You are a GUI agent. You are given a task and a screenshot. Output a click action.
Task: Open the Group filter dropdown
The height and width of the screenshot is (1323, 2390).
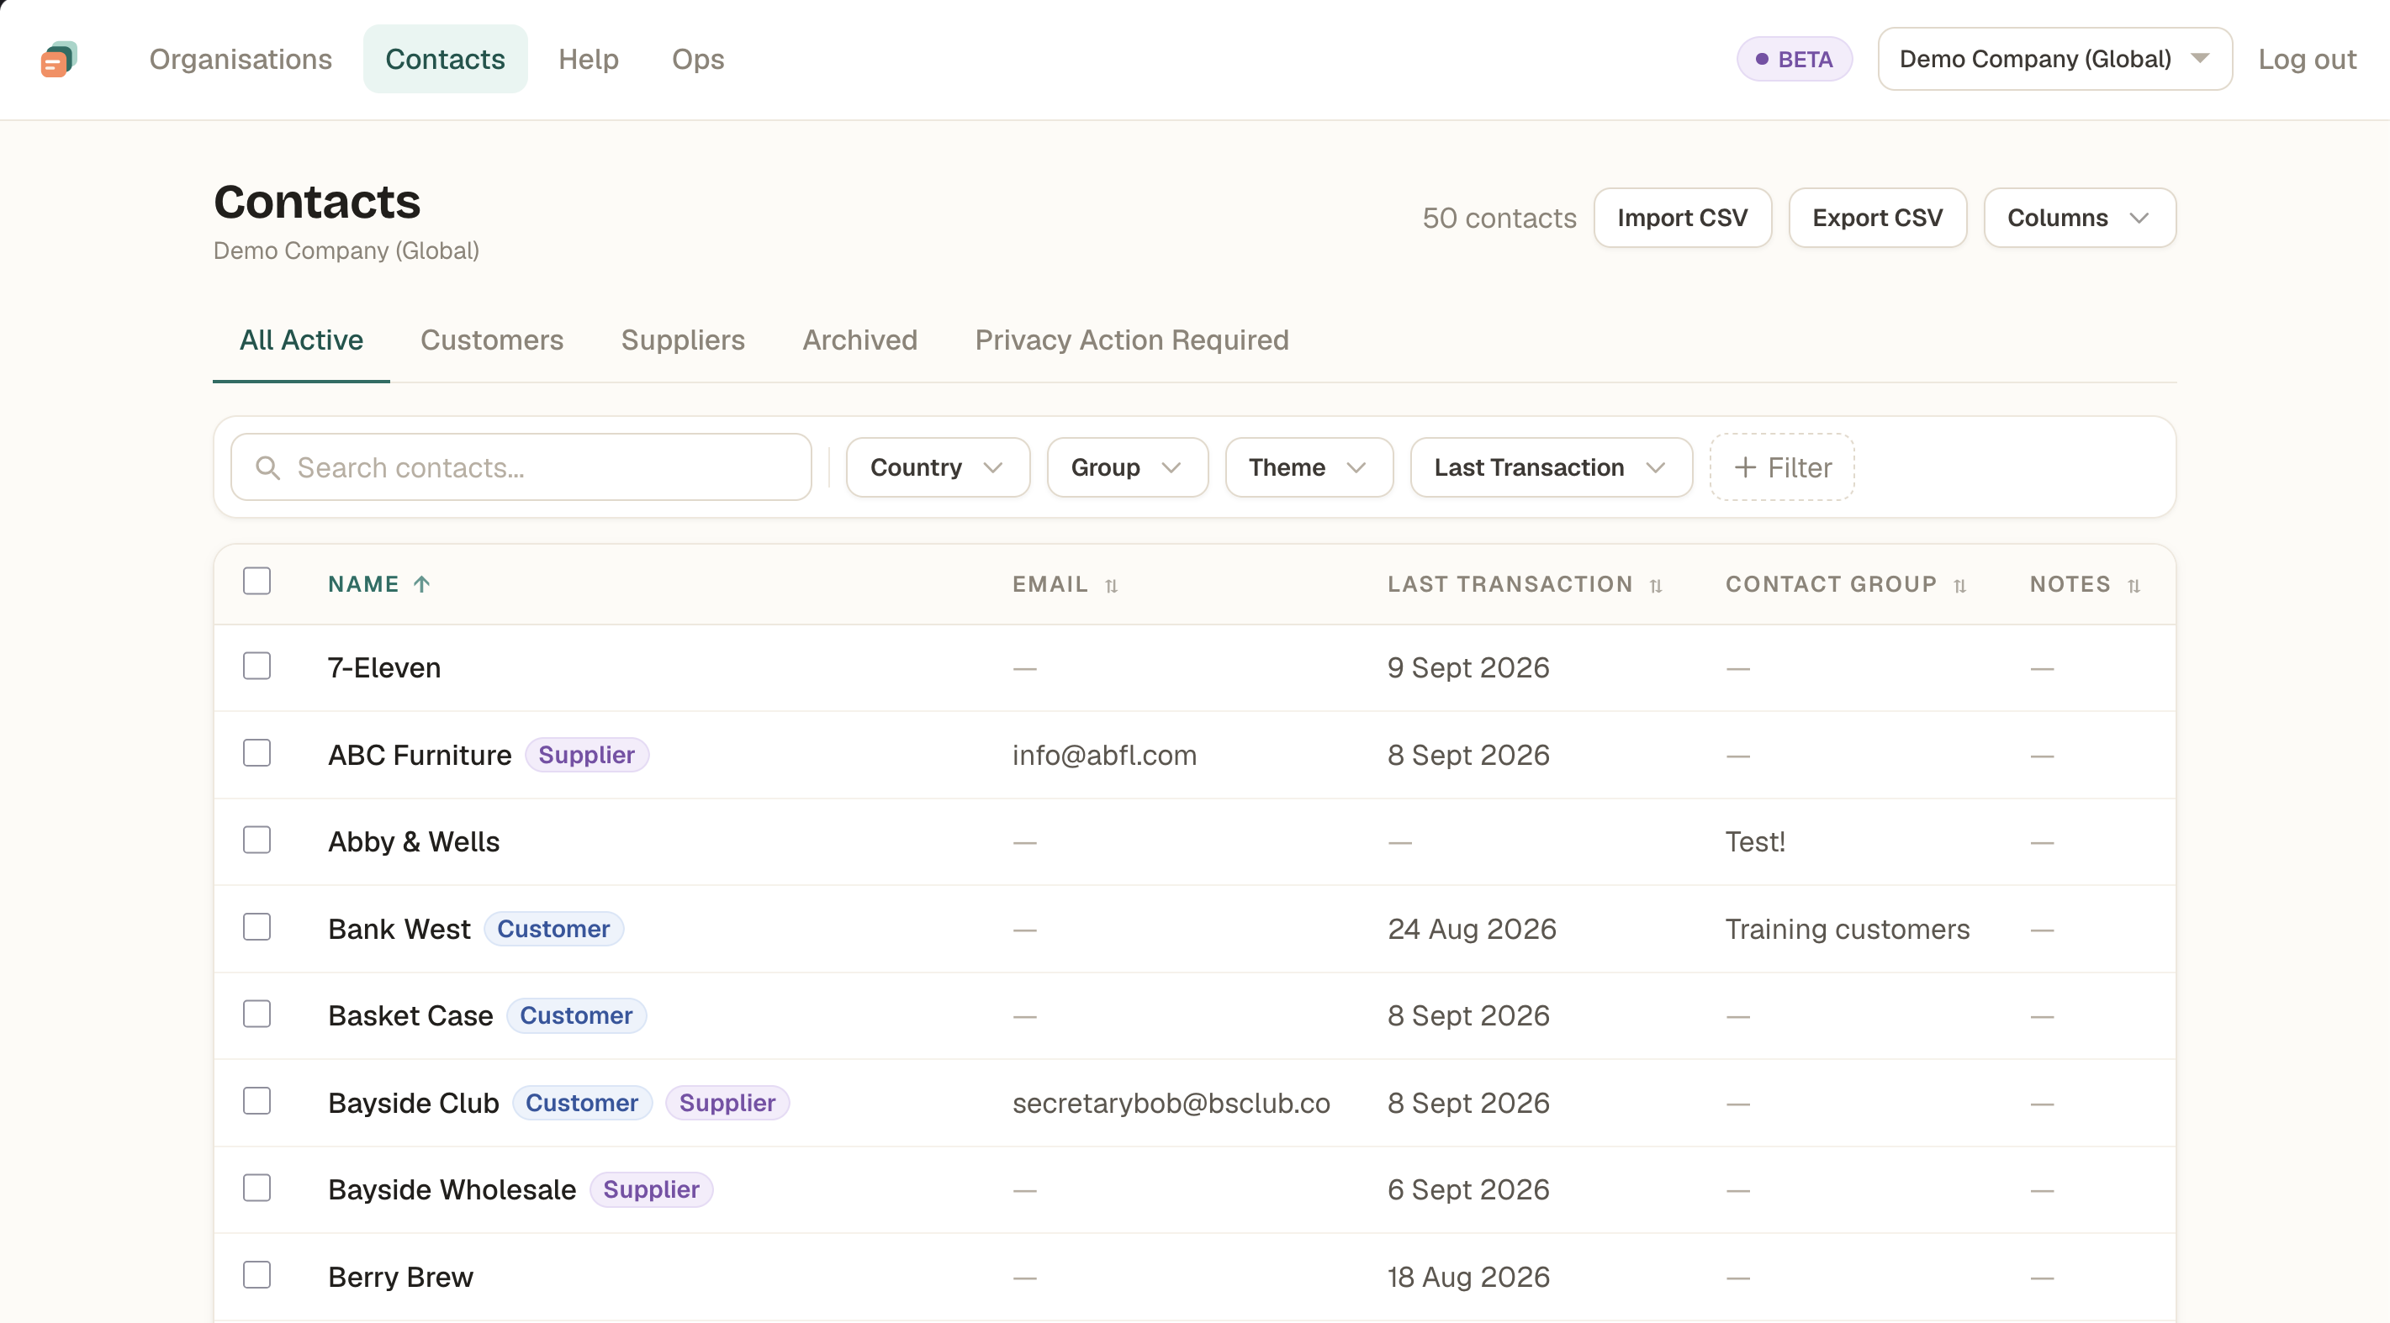[1127, 467]
